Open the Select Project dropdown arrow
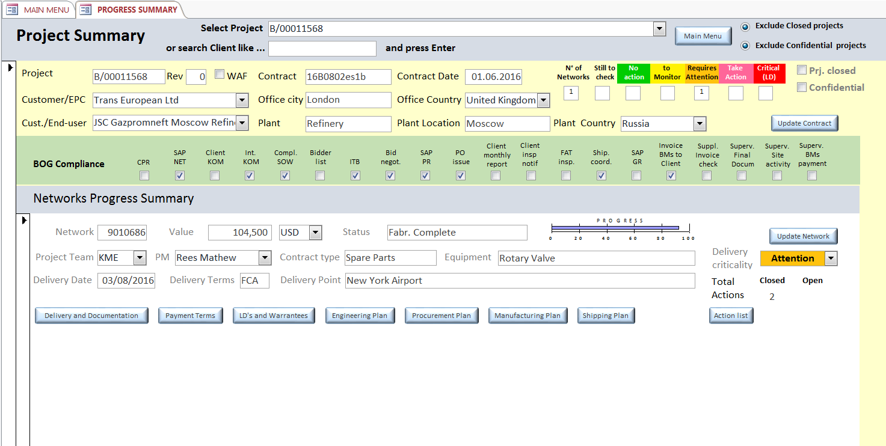Image resolution: width=886 pixels, height=446 pixels. tap(659, 29)
